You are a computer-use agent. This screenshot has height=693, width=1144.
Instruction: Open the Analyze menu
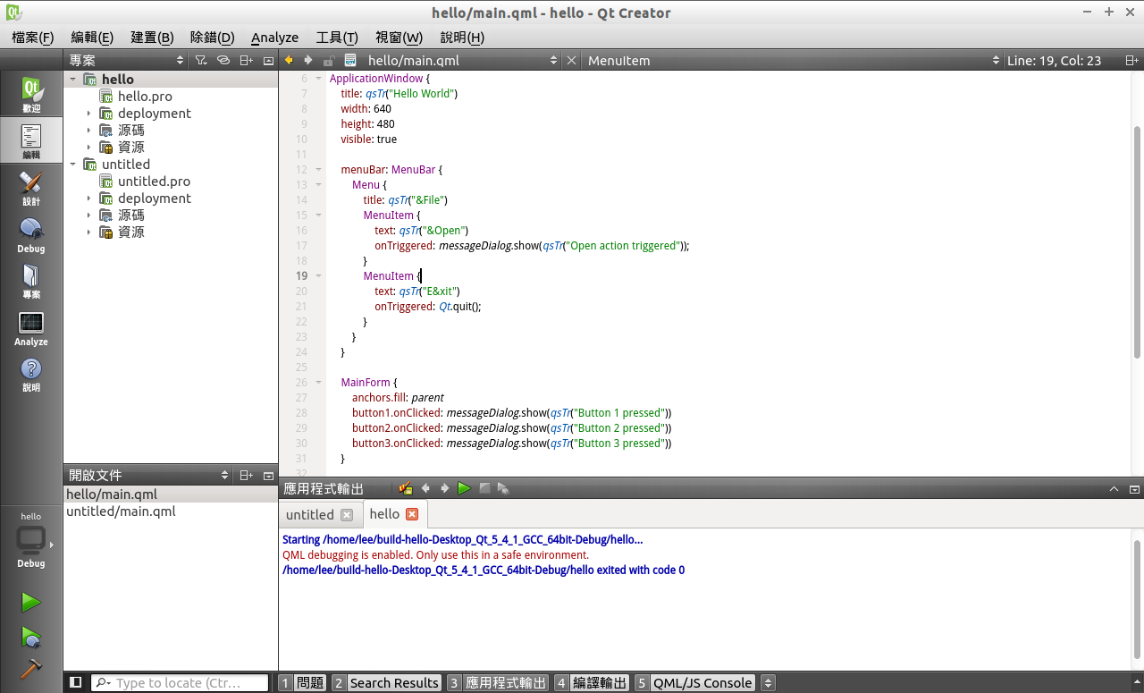coord(274,38)
